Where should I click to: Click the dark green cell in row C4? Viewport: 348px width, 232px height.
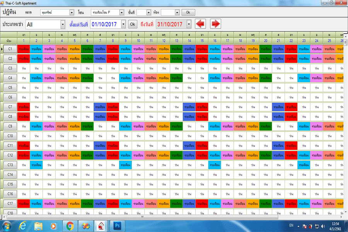point(87,78)
